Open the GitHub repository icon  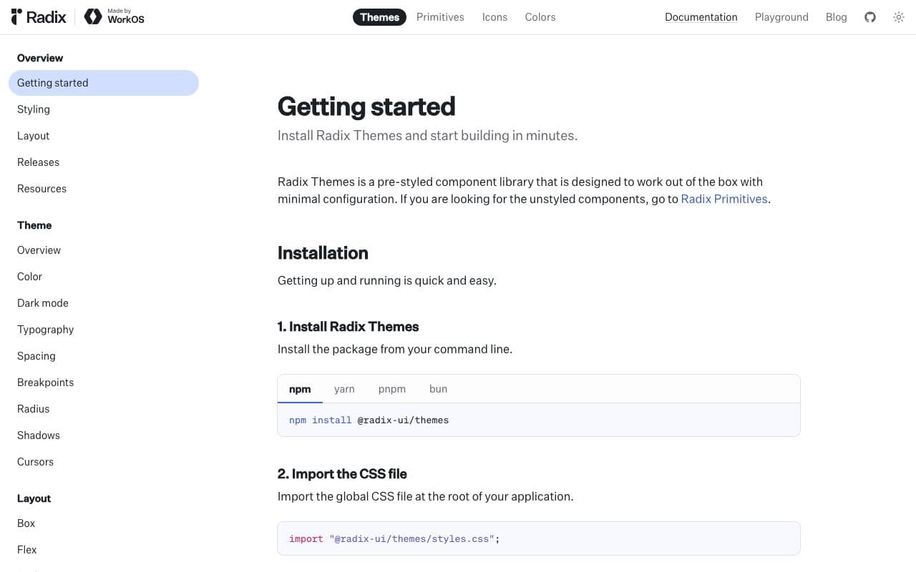[x=870, y=17]
